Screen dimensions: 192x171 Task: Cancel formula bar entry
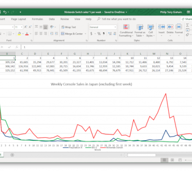pyautogui.click(x=2, y=47)
